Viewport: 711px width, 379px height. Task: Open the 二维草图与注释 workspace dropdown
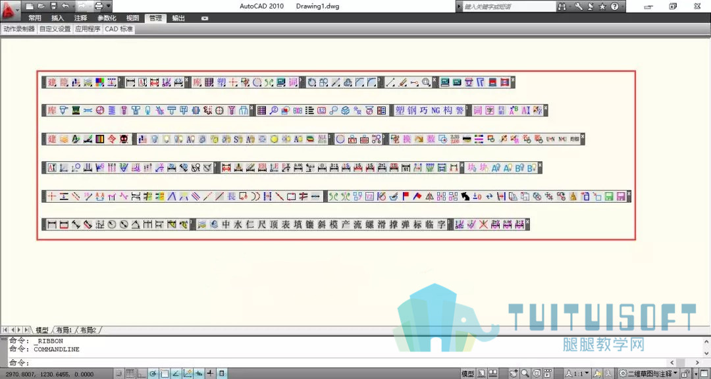649,374
